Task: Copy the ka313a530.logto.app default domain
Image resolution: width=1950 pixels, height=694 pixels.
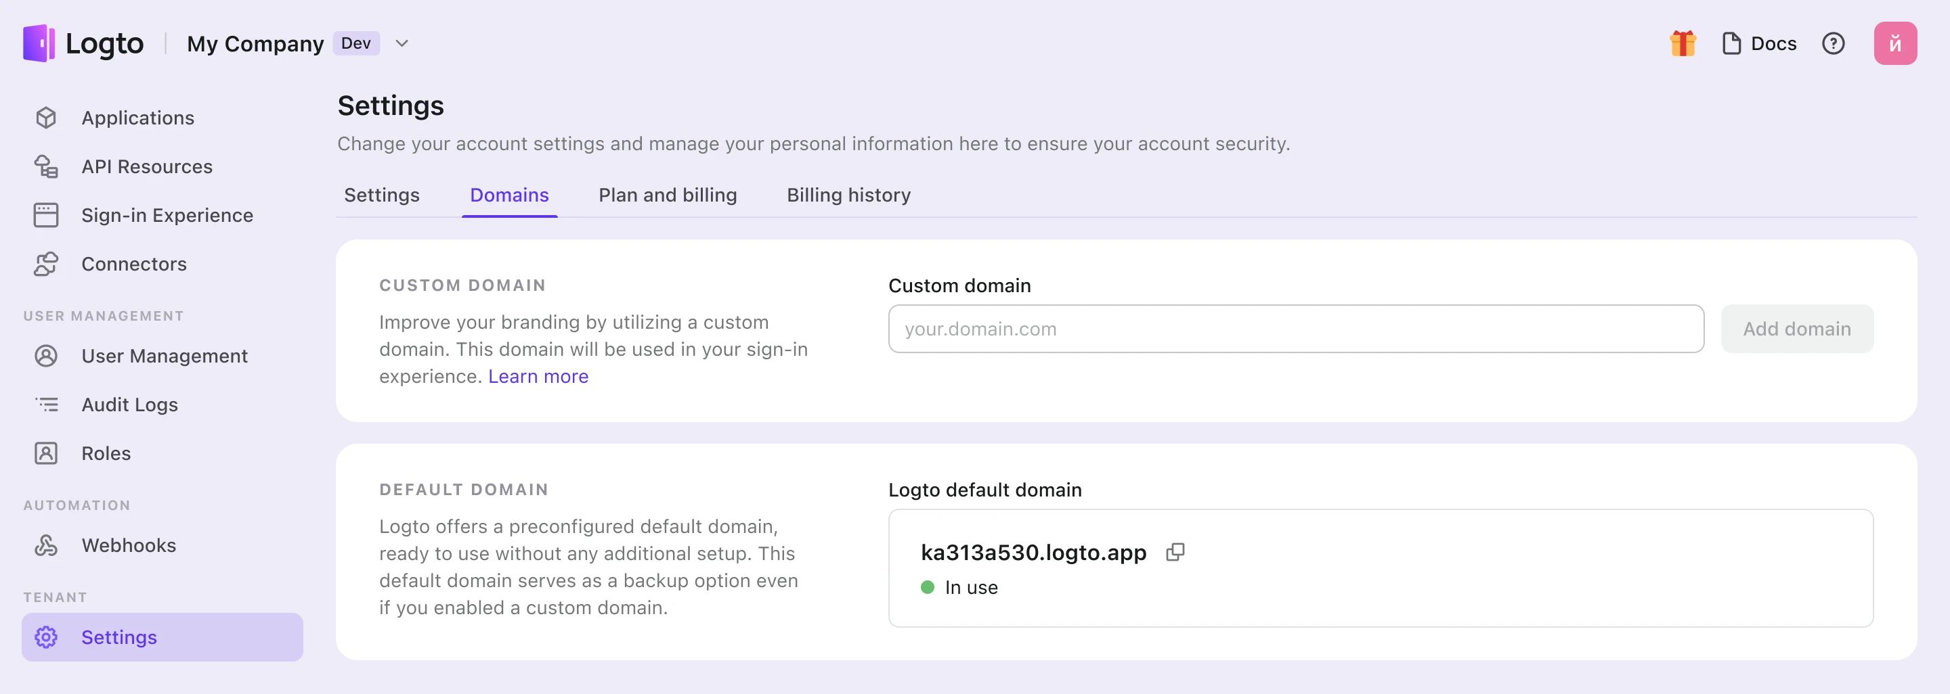Action: pos(1175,552)
